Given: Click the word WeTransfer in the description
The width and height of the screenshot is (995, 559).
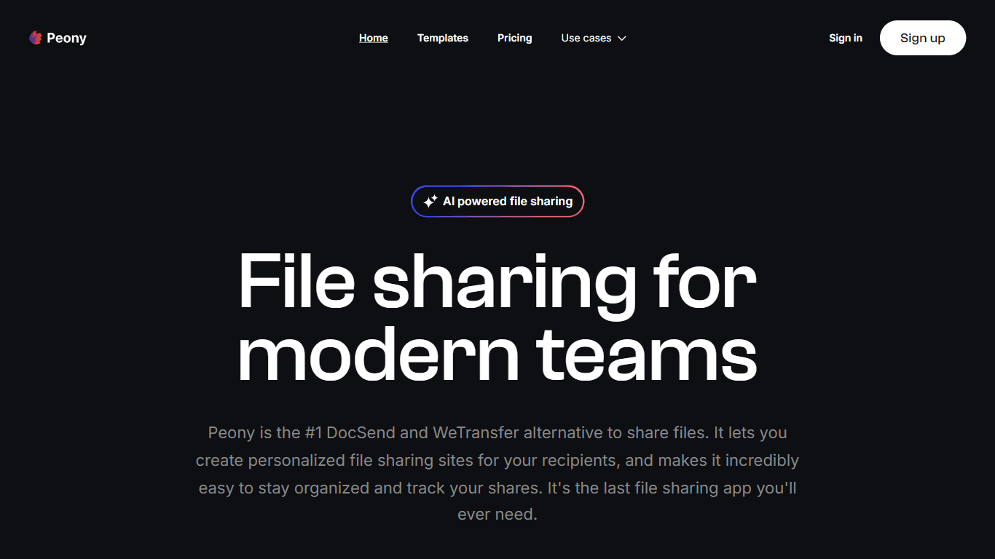Looking at the screenshot, I should (476, 433).
